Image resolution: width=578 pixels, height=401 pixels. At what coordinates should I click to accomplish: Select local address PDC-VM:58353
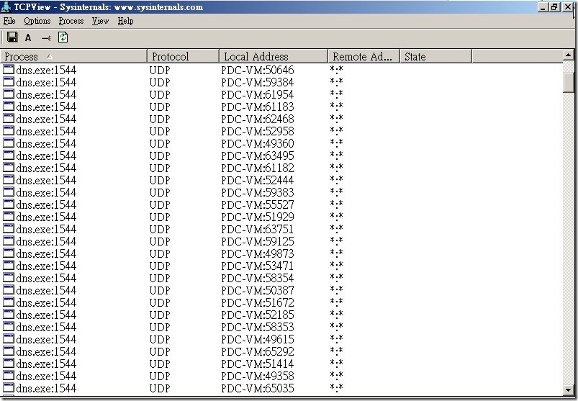coord(258,327)
